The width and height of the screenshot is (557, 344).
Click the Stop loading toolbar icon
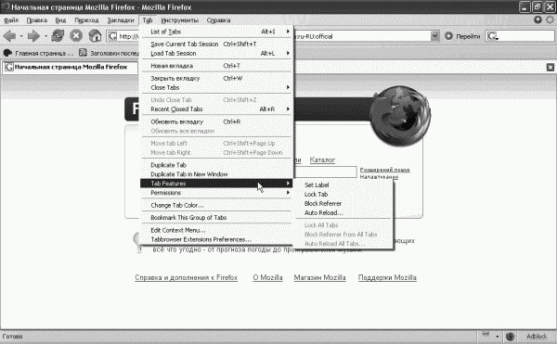point(76,36)
